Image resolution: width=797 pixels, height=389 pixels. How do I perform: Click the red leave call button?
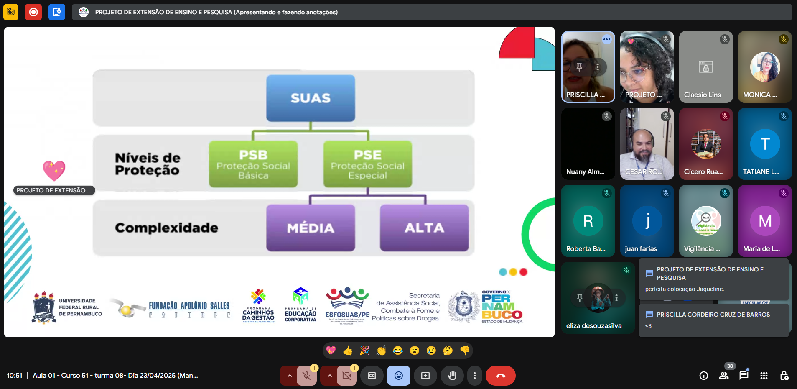[500, 376]
